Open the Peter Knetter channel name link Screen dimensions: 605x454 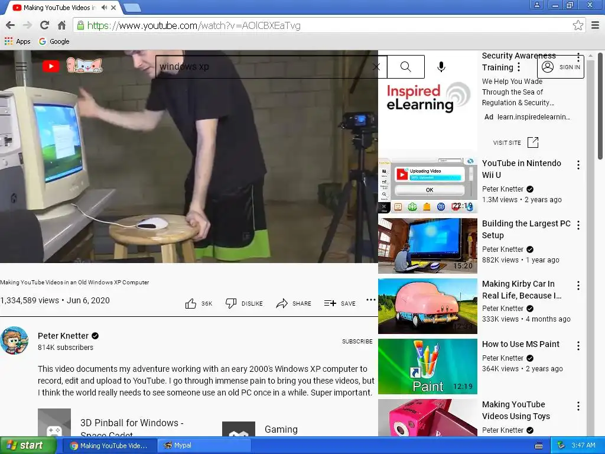[x=63, y=336]
